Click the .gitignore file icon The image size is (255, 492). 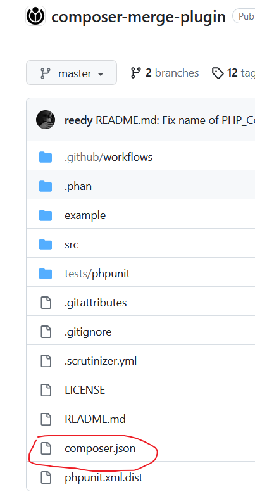pos(46,332)
